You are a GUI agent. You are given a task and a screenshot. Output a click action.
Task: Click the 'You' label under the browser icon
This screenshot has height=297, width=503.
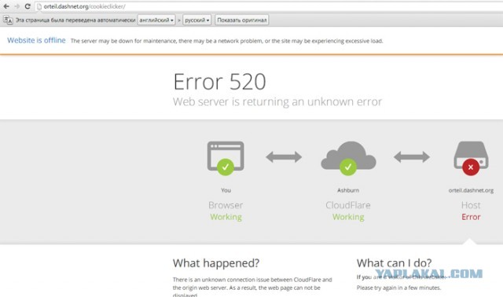[226, 190]
